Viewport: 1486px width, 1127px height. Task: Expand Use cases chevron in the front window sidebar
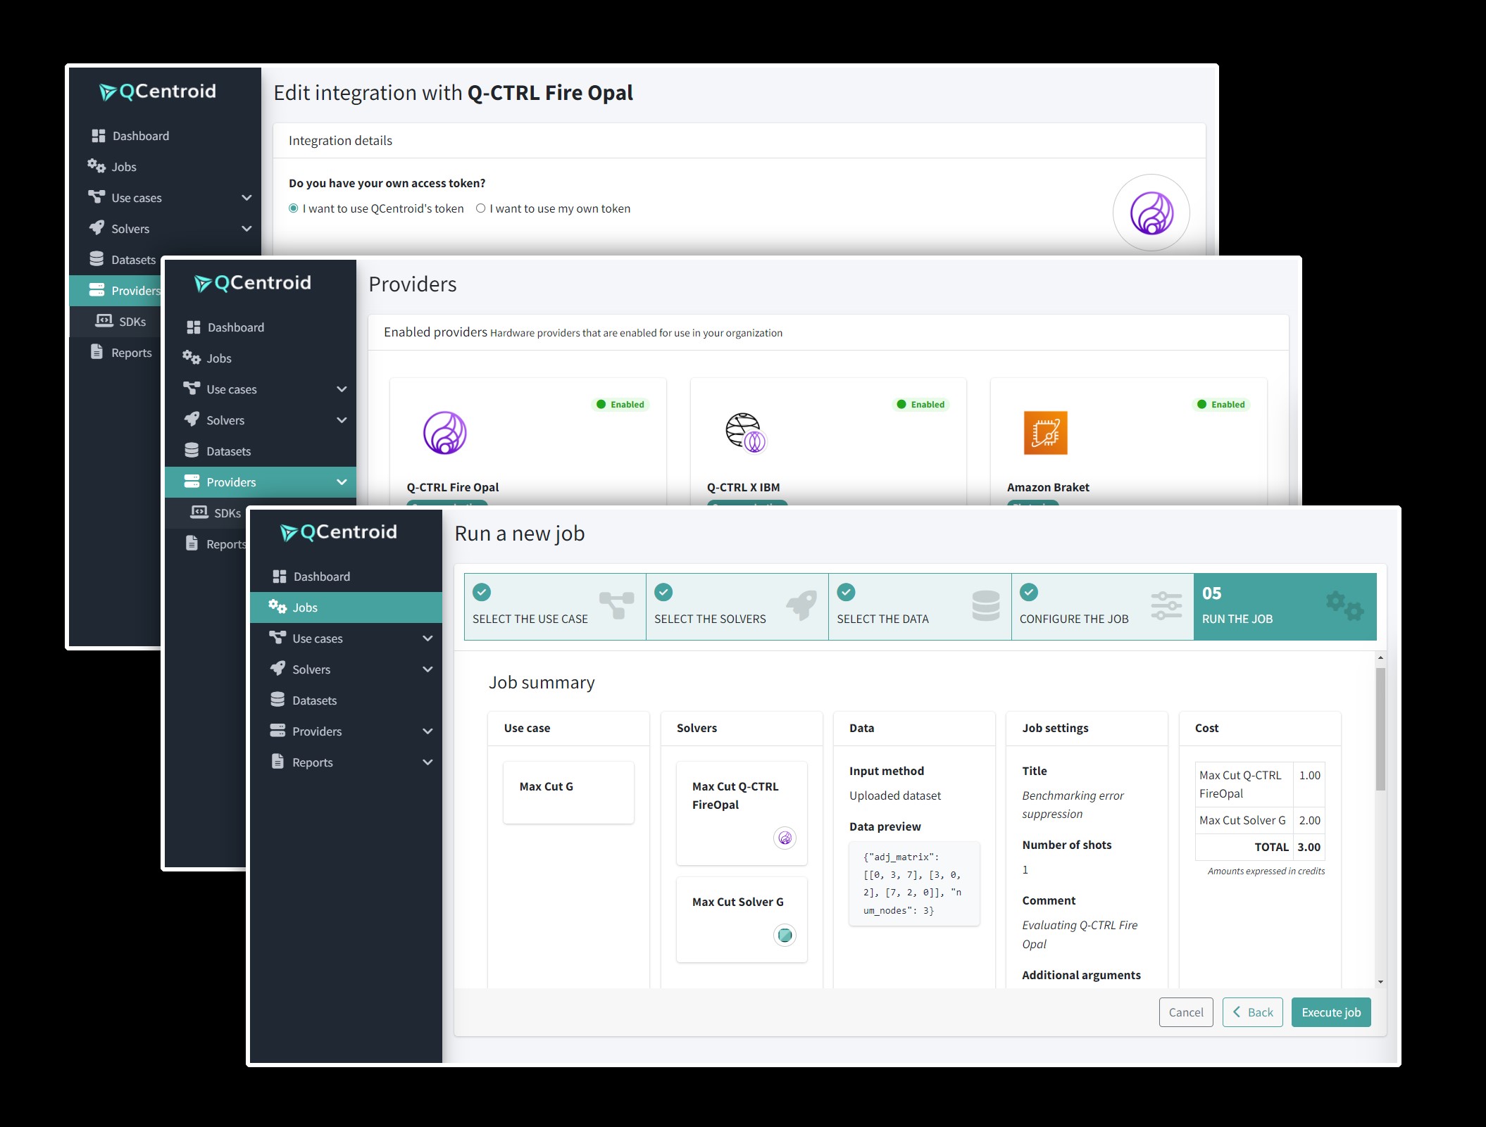click(427, 638)
